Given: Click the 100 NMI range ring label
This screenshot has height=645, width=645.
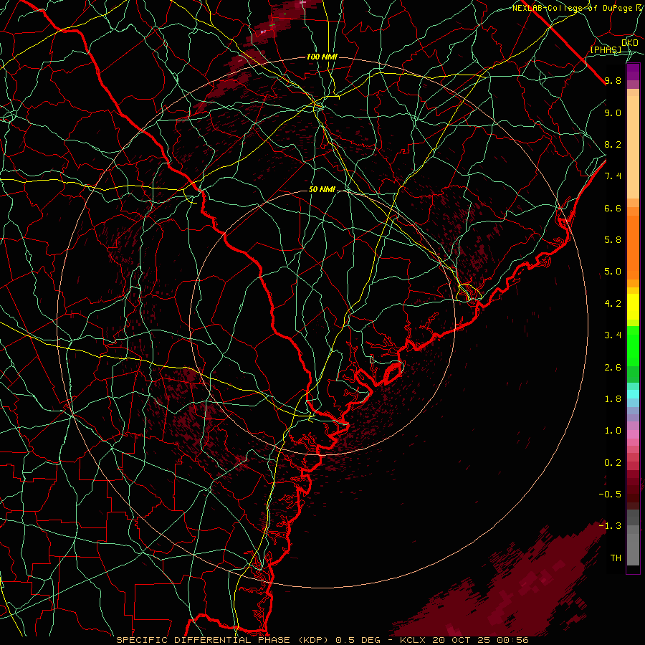Looking at the screenshot, I should (x=322, y=57).
